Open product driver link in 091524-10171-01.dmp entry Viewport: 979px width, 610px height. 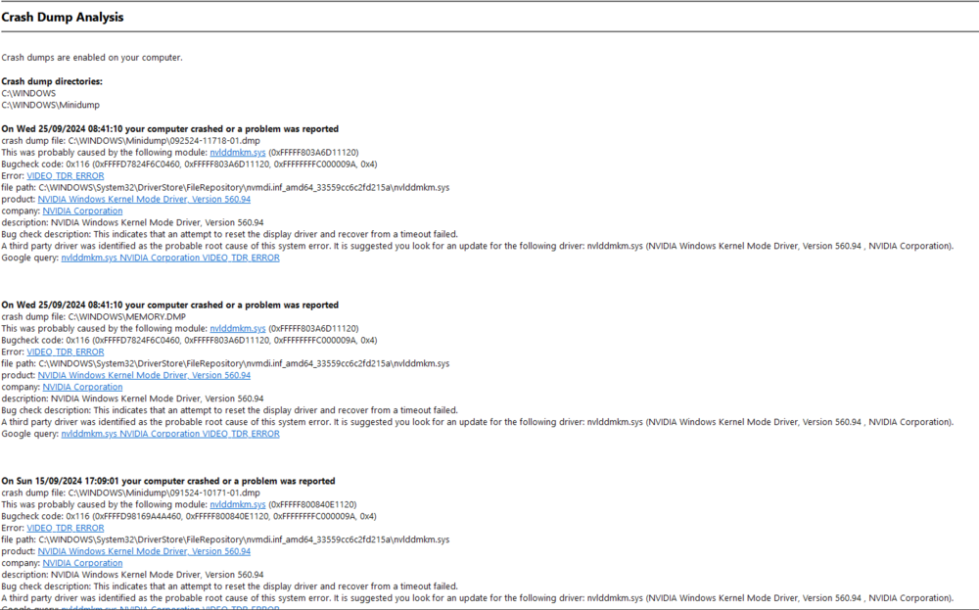click(x=144, y=552)
